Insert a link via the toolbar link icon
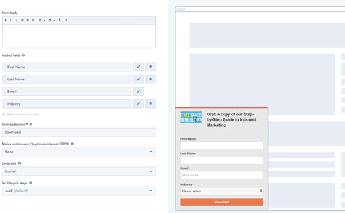The image size is (345, 213). coord(60,20)
